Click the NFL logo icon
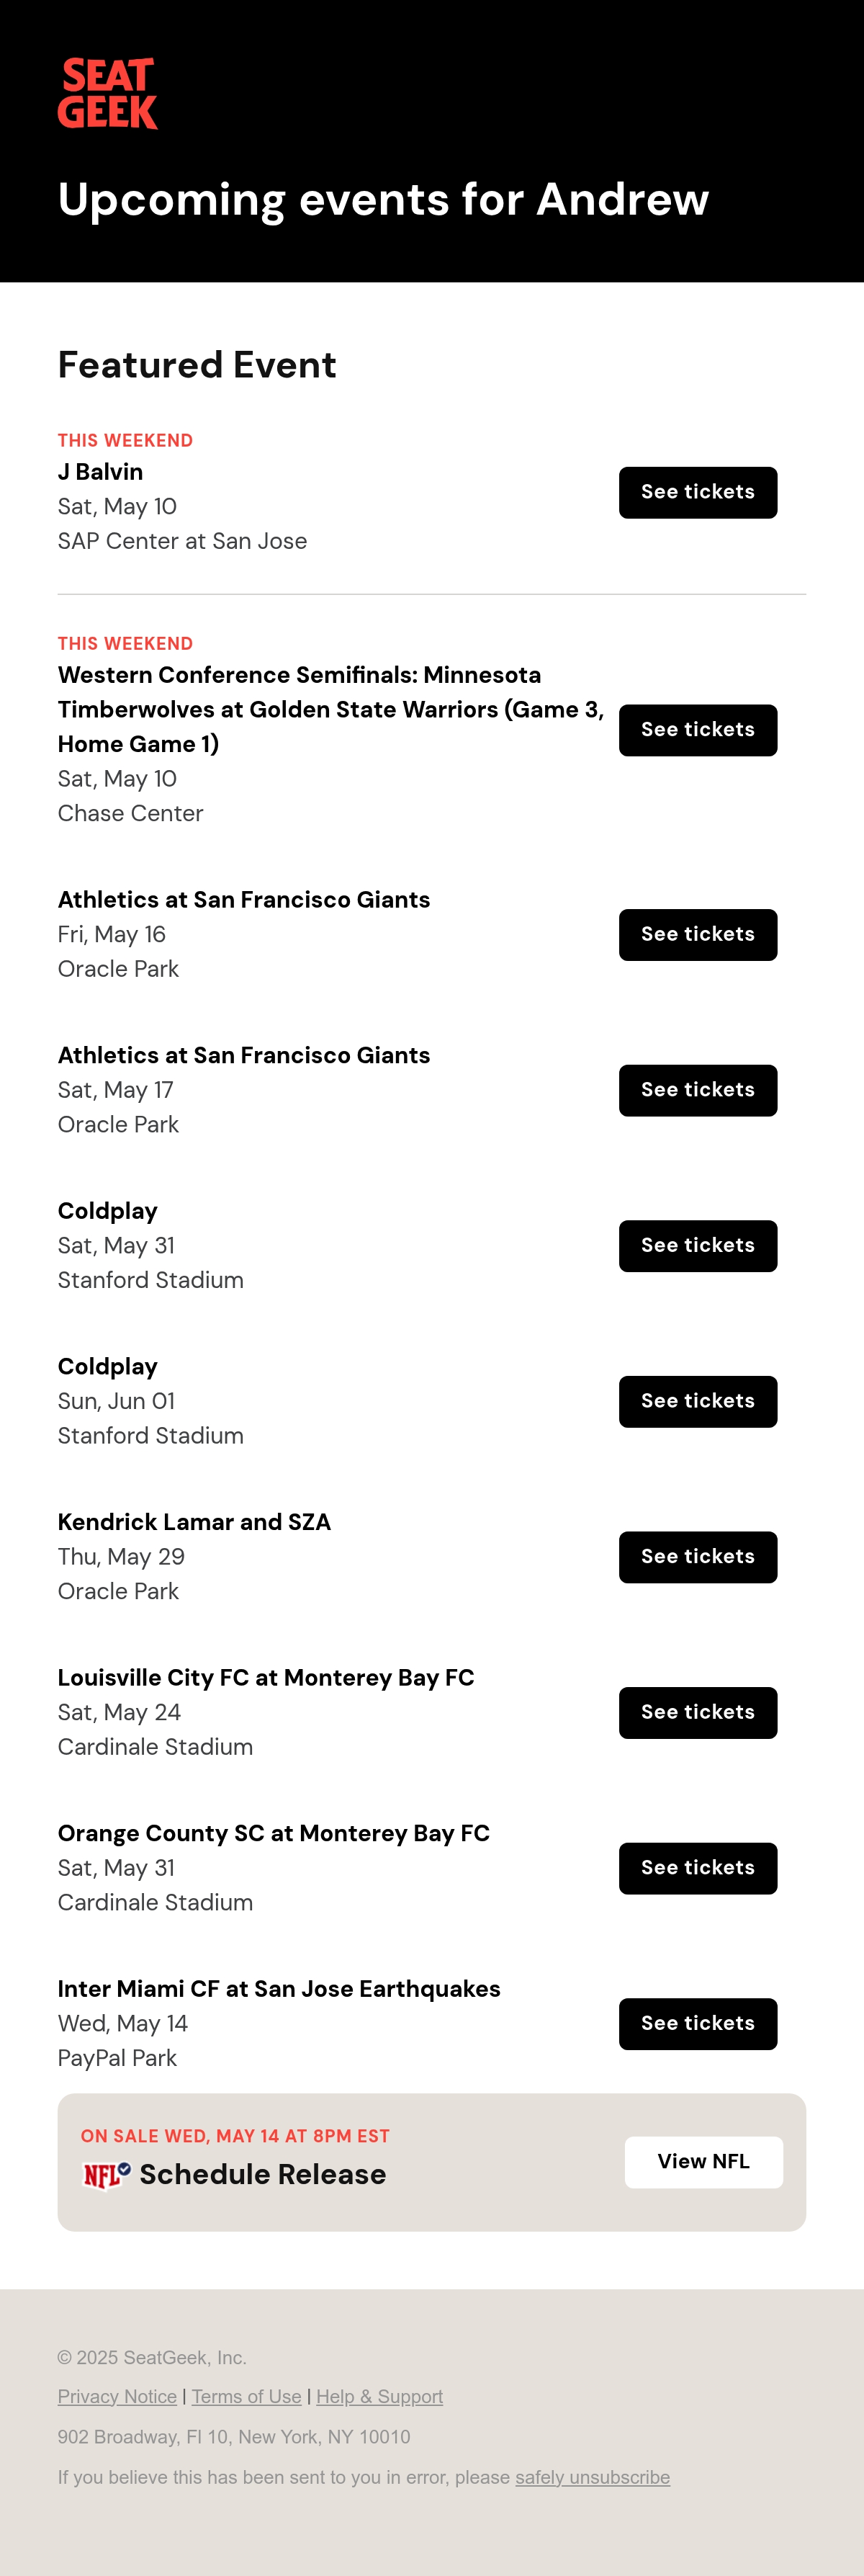Screen dimensions: 864x2576 [107, 2174]
